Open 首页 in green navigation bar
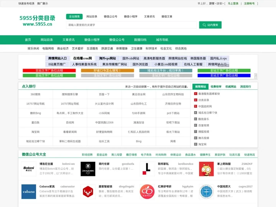The height and width of the screenshot is (207, 276). (x=28, y=40)
